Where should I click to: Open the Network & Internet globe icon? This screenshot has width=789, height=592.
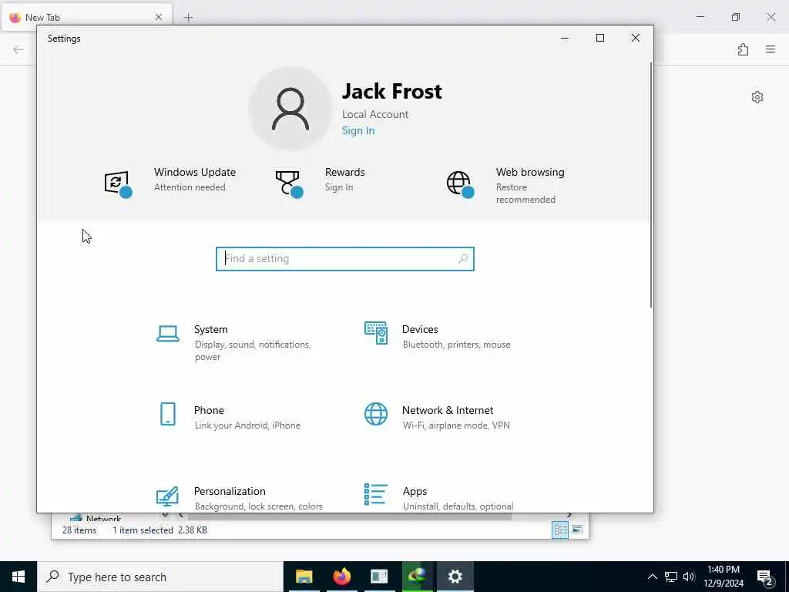[376, 414]
